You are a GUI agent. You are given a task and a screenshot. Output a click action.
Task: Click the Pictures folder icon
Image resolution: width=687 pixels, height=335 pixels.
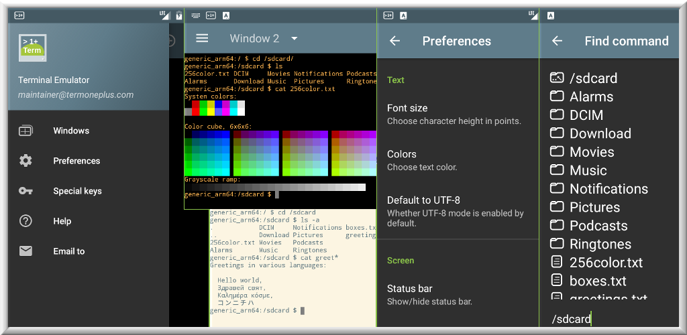point(556,206)
